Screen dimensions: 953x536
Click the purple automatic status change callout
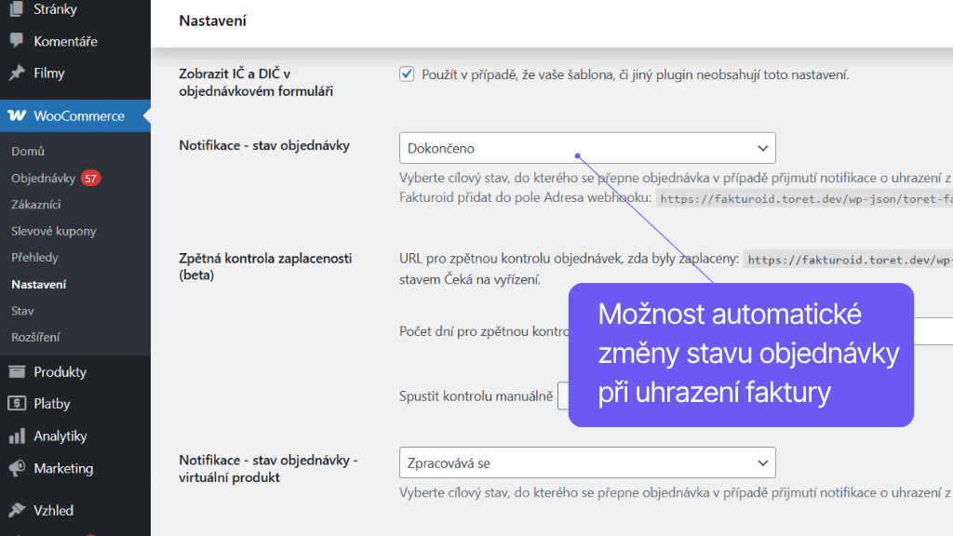pos(741,355)
